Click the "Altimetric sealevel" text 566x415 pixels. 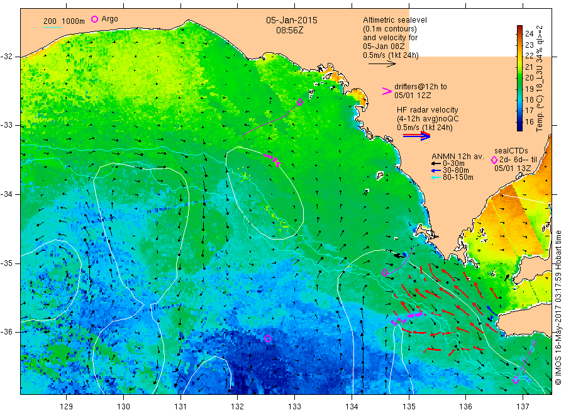coord(395,20)
